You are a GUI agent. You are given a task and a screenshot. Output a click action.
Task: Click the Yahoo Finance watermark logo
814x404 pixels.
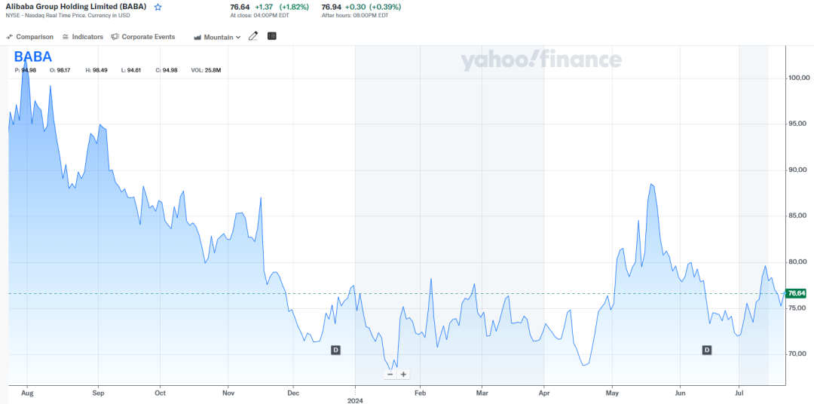(541, 60)
